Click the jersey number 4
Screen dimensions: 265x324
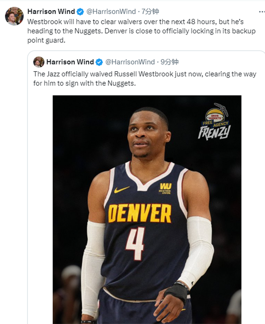135,243
